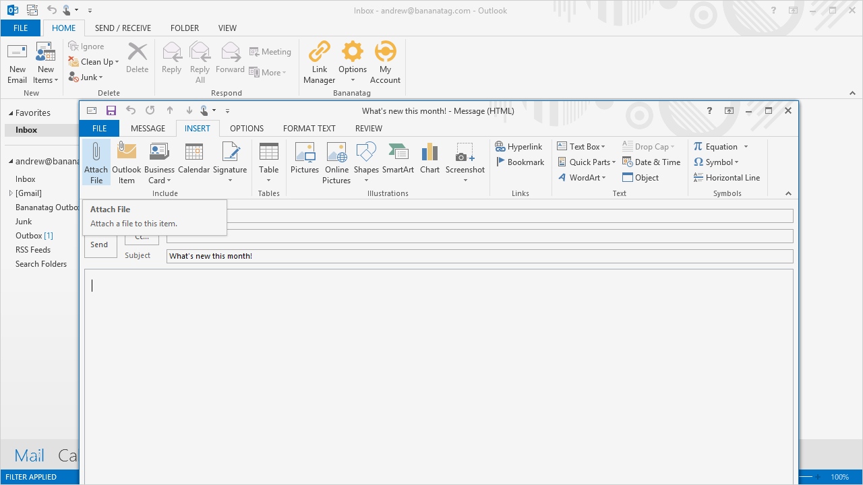Open Bananatag My Account
Viewport: 863px width, 485px height.
[x=386, y=63]
